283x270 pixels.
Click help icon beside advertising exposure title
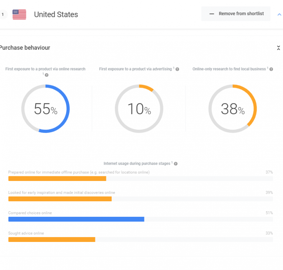[177, 69]
